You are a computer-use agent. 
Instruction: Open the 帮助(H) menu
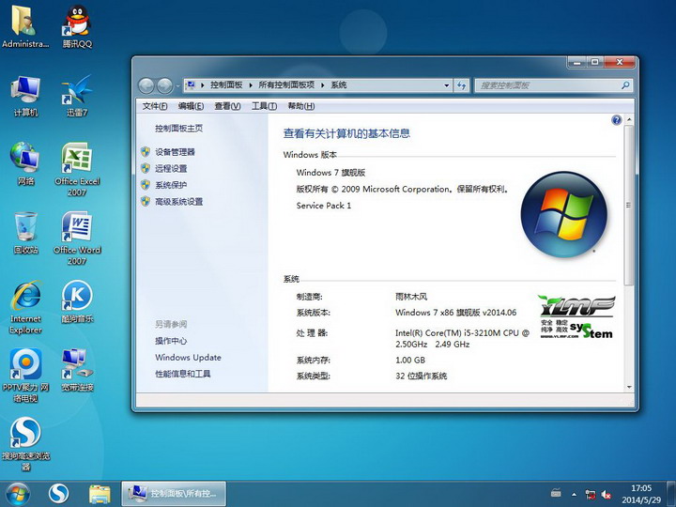tap(301, 106)
